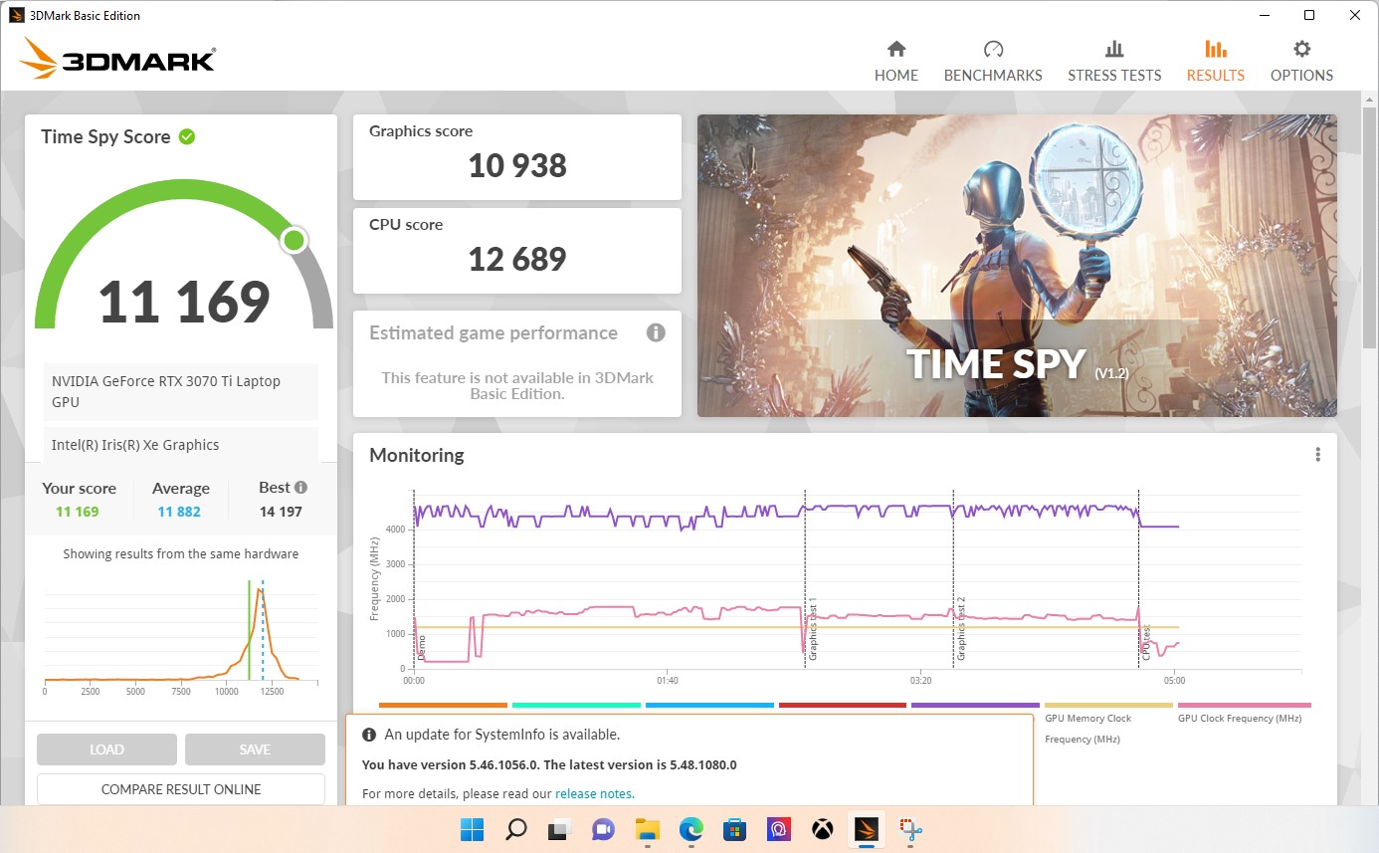
Task: Open the OPTIONS tab
Action: pyautogui.click(x=1301, y=62)
